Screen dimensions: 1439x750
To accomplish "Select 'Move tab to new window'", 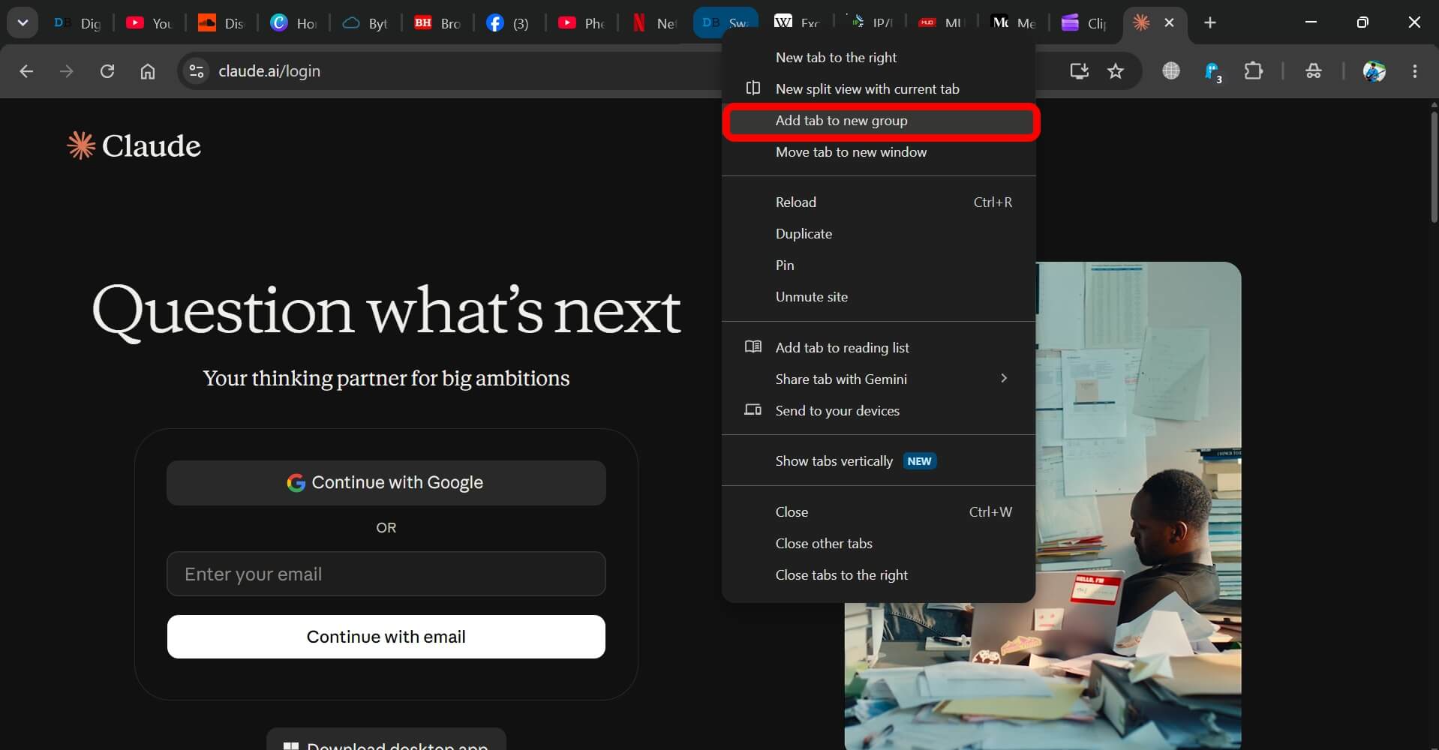I will pos(879,152).
